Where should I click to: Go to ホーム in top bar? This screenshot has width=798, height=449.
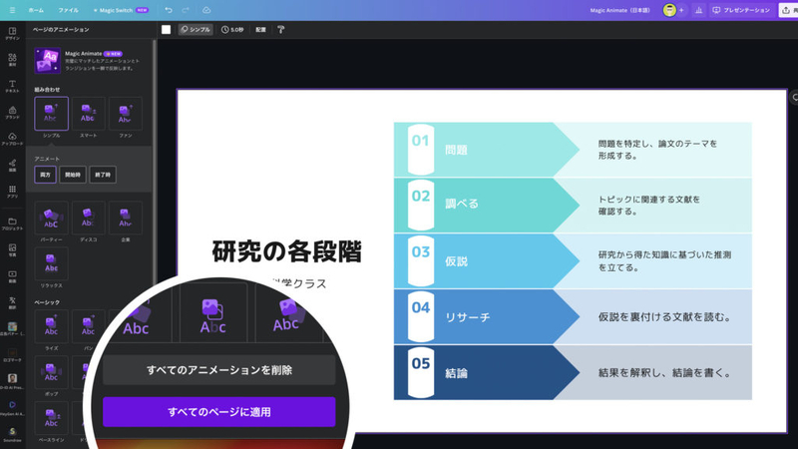pos(36,10)
